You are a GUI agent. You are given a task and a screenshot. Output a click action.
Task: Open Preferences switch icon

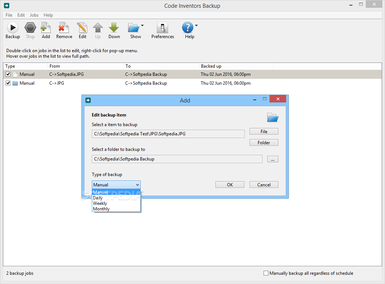tap(162, 27)
